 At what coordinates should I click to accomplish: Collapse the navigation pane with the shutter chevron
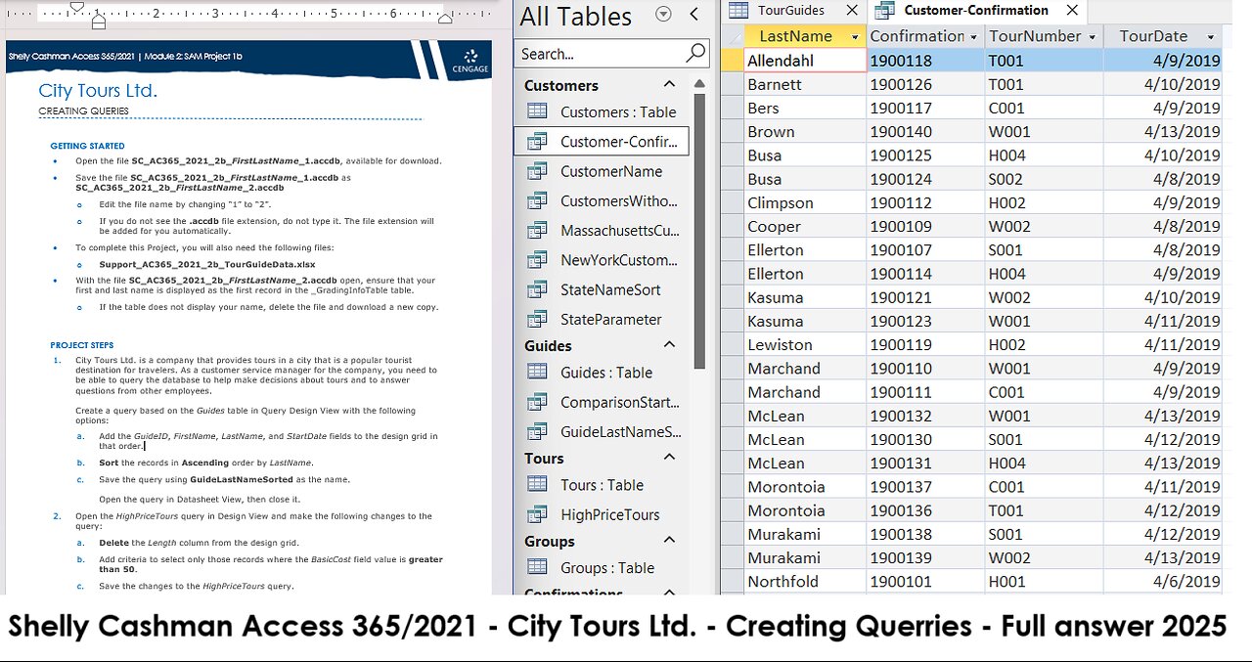point(693,14)
